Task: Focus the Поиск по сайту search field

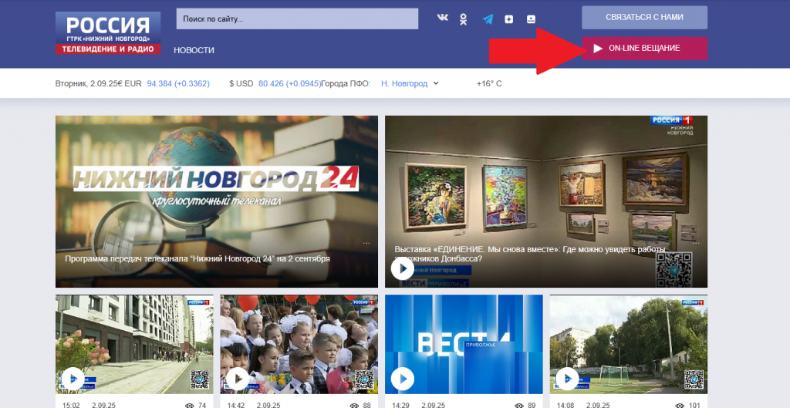Action: tap(297, 19)
